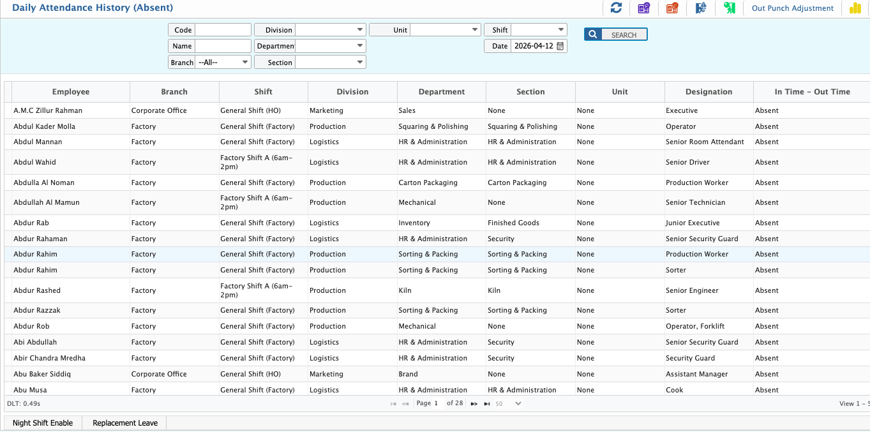Expand the Shift filter dropdown
Viewport: 870px width, 432px height.
560,30
